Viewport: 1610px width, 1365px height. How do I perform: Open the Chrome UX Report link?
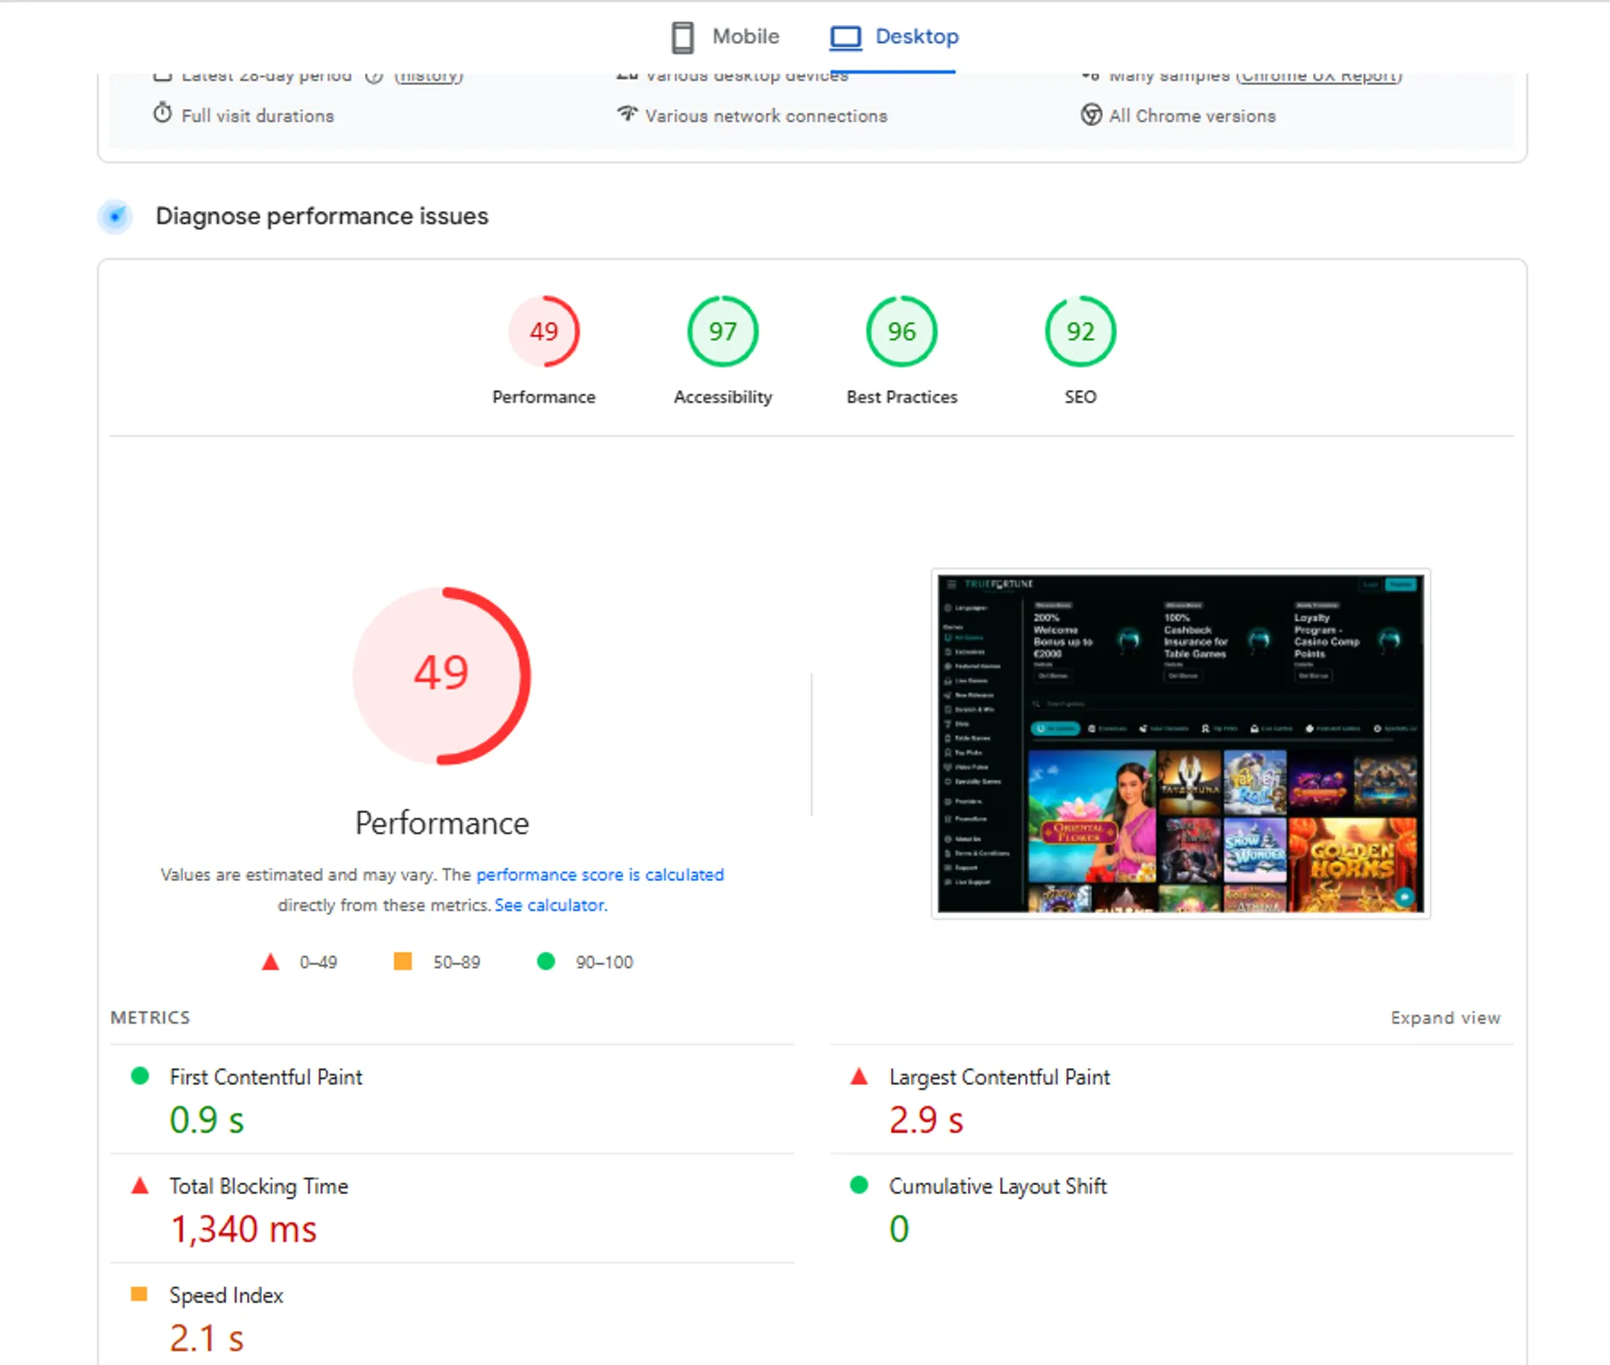(x=1320, y=75)
